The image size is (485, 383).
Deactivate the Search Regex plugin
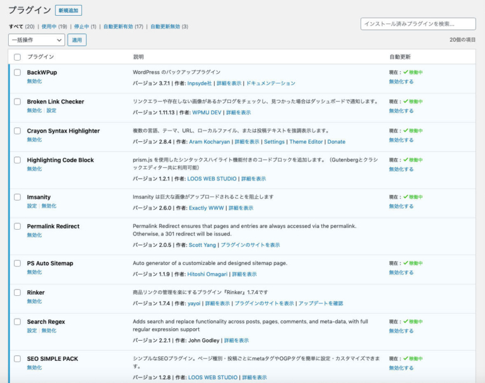49,331
